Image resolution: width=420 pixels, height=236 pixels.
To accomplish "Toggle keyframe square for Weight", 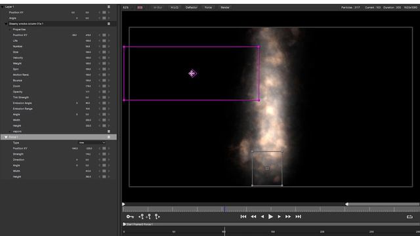I will click(x=104, y=64).
